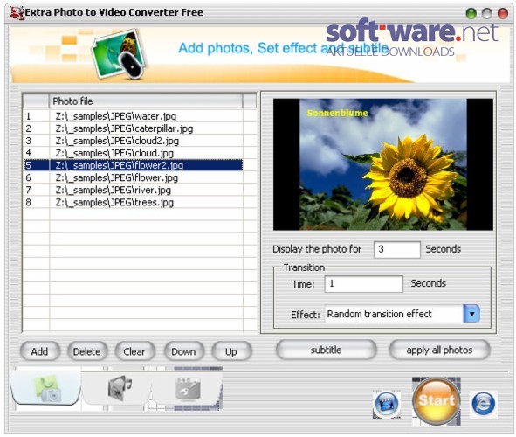Click the blue film clip icon
This screenshot has height=437, width=516.
pos(387,404)
